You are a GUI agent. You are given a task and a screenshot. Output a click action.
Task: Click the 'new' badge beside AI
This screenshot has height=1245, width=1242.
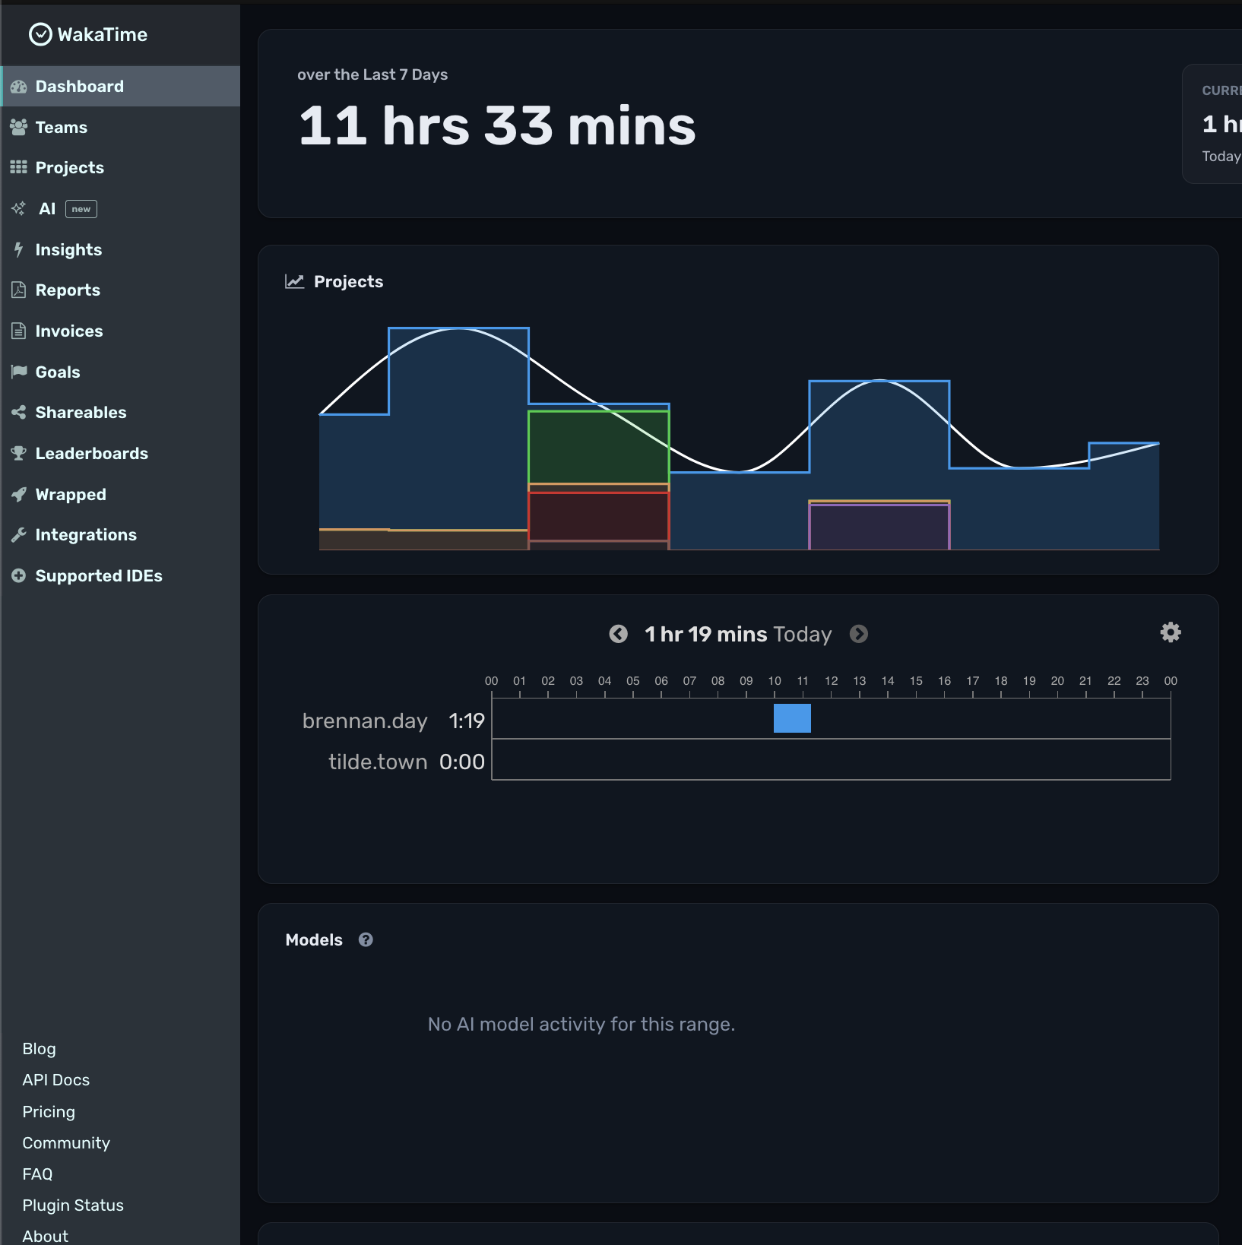click(x=81, y=209)
